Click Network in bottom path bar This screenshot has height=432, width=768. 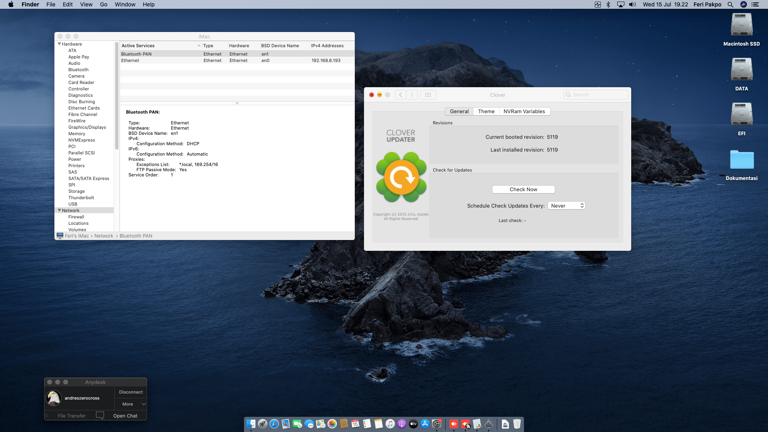click(x=104, y=236)
